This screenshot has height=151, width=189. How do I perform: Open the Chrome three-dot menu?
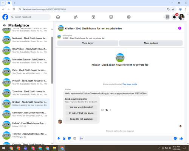coord(186,9)
